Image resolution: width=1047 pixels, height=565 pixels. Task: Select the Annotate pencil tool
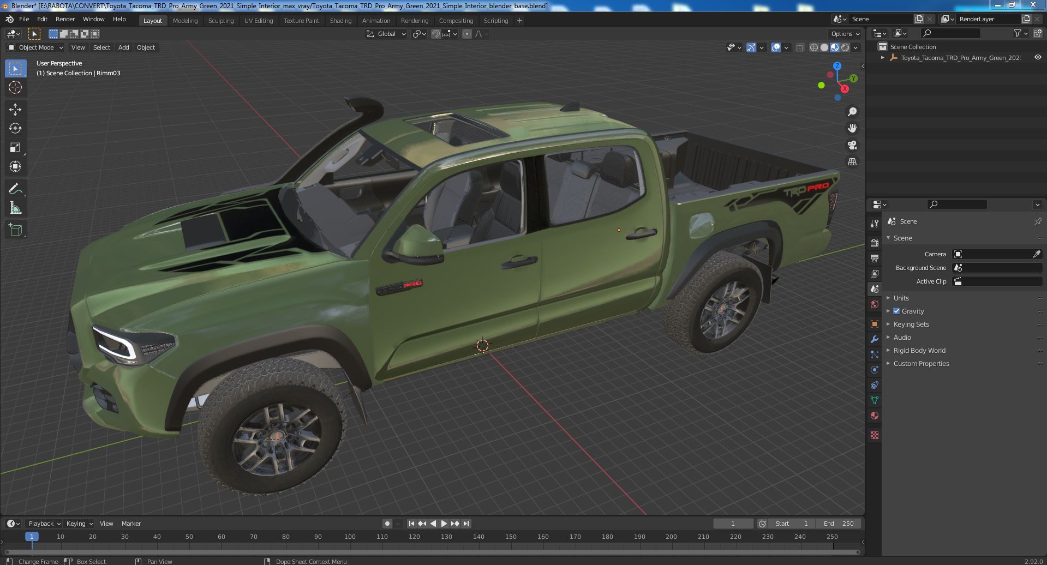coord(15,189)
